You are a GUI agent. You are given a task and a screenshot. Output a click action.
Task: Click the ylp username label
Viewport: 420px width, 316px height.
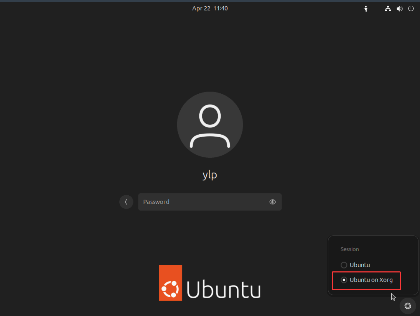(210, 175)
